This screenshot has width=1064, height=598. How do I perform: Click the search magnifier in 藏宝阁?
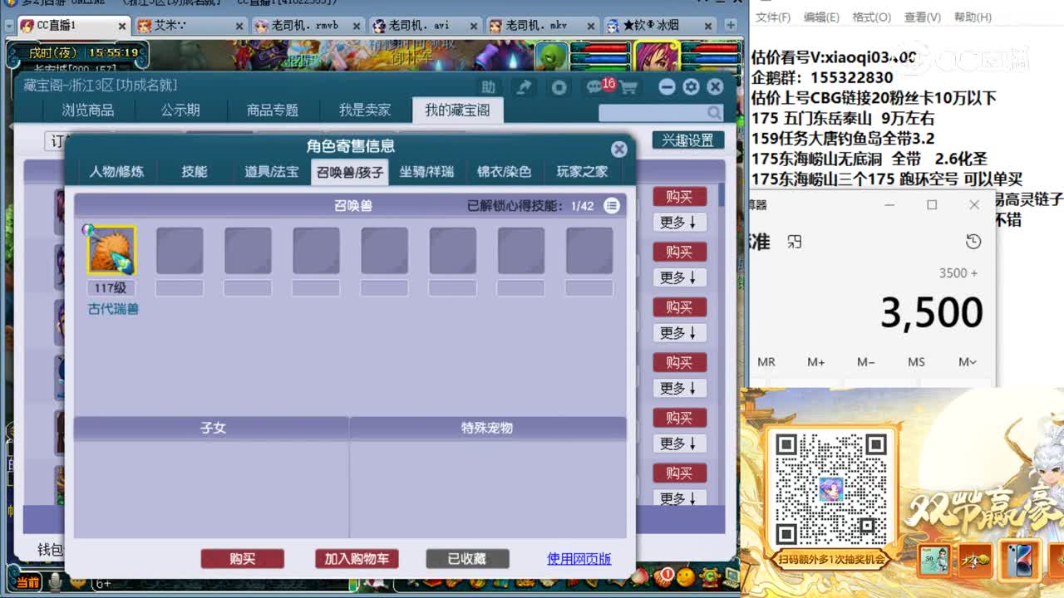(715, 112)
